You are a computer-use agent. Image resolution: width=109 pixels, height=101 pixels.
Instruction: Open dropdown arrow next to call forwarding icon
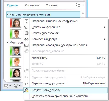pyautogui.click(x=20, y=85)
